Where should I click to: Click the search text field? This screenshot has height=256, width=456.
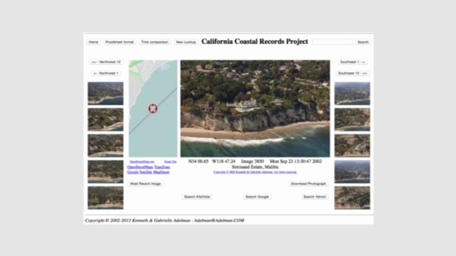(x=332, y=42)
